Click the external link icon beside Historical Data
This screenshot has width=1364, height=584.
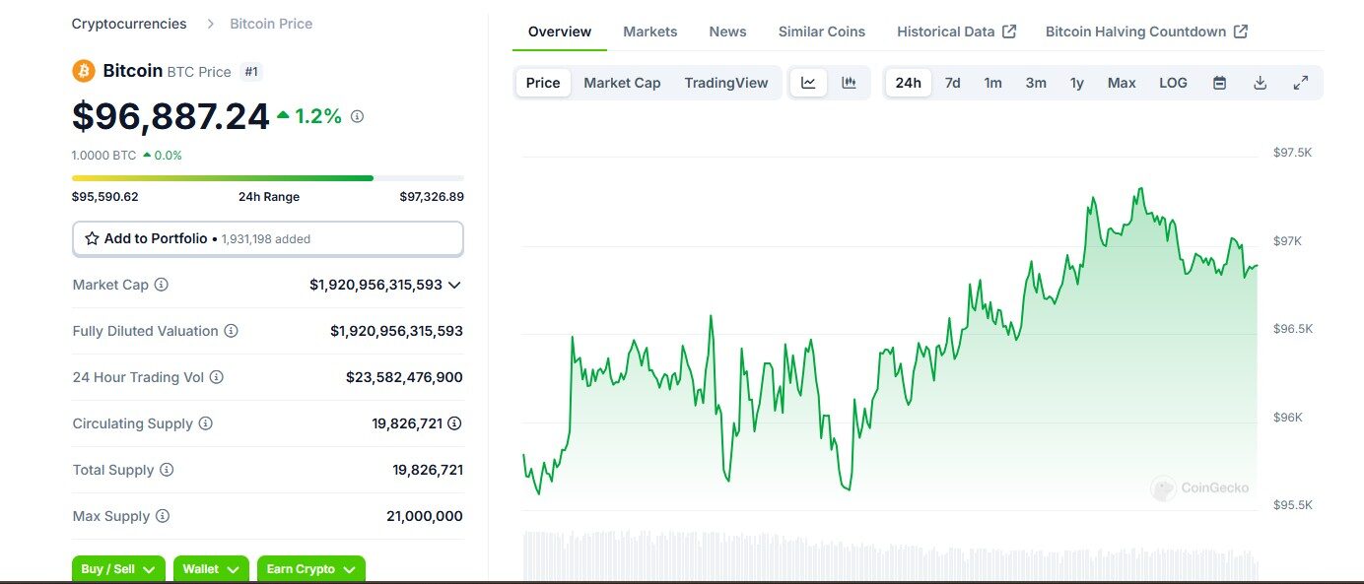point(1009,32)
